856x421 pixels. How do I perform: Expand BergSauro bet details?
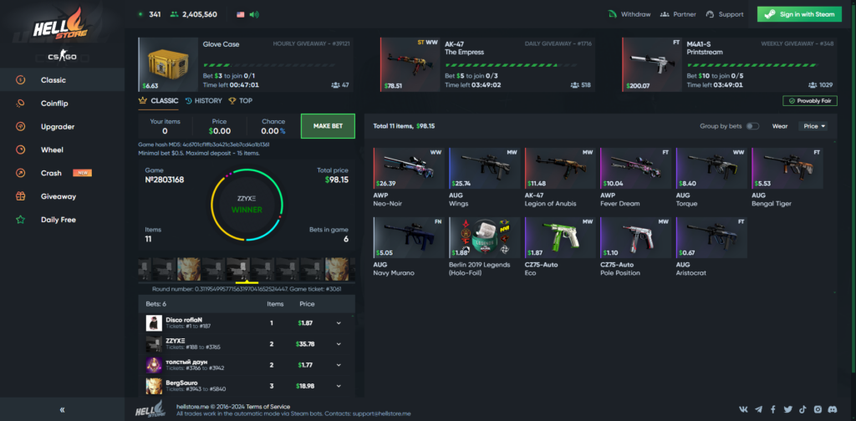[339, 386]
